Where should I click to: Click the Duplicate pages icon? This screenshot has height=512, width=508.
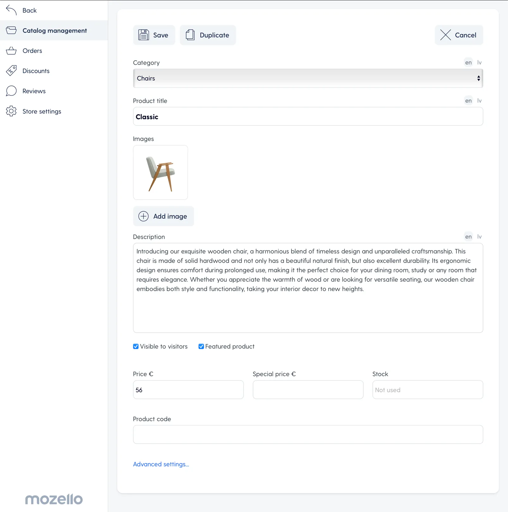[x=190, y=35]
